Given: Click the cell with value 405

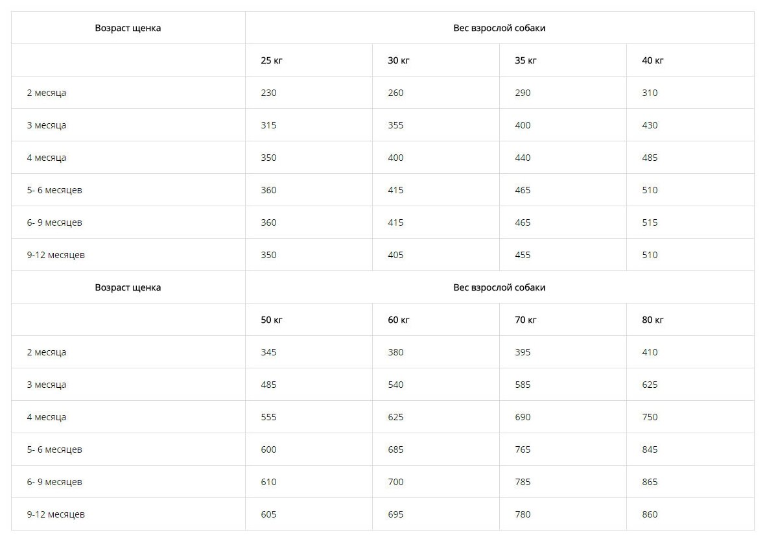Looking at the screenshot, I should [x=395, y=255].
